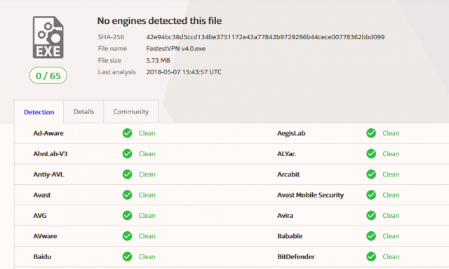Click the FastestVPN v4.0.exe file name
Image resolution: width=449 pixels, height=269 pixels.
point(176,48)
